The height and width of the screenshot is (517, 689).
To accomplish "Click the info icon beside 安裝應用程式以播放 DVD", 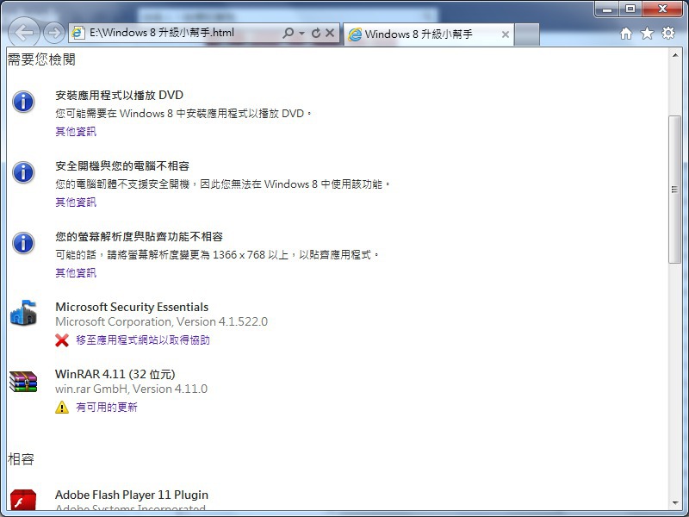I will 23,102.
